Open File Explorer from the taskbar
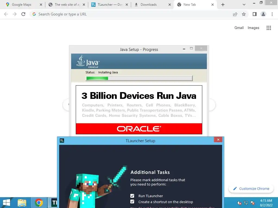Screen dimensions: 278x208 click(22, 203)
